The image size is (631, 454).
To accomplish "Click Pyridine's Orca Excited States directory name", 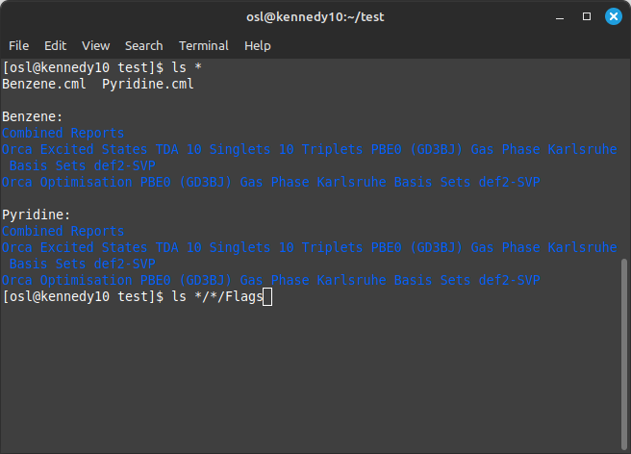I will 309,256.
